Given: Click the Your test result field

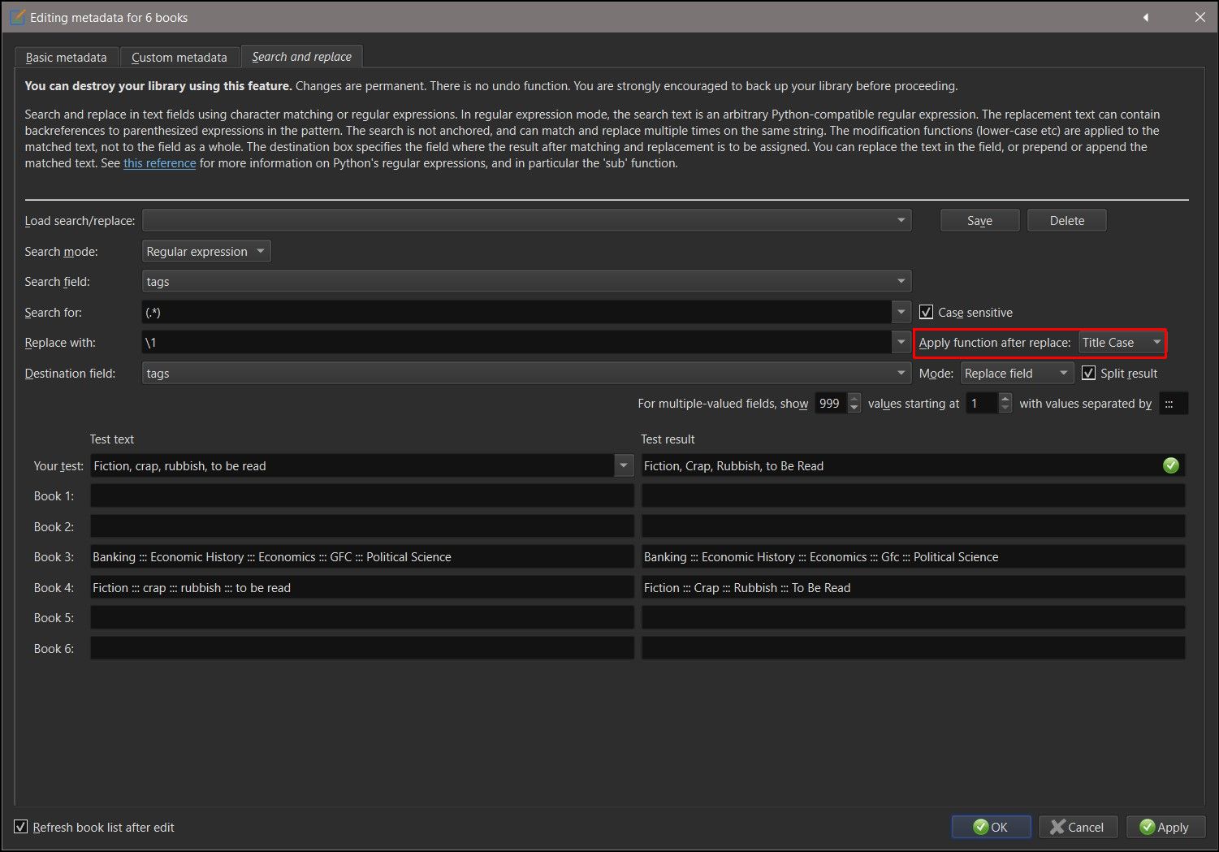Looking at the screenshot, I should tap(913, 465).
